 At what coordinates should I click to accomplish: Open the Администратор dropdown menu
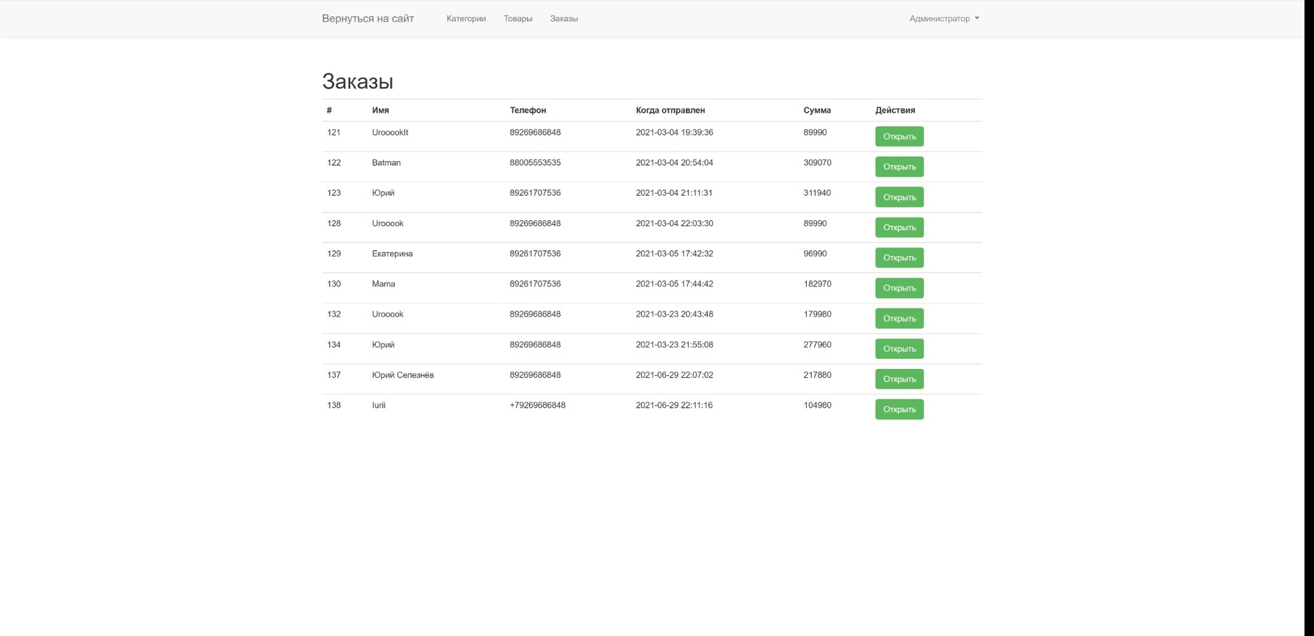[944, 18]
